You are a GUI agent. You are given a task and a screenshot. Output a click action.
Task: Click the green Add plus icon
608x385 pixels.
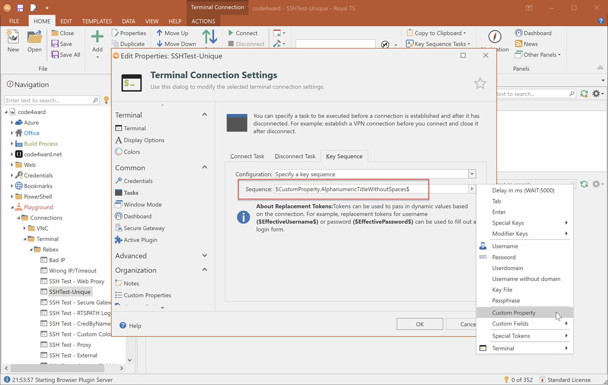coord(97,38)
